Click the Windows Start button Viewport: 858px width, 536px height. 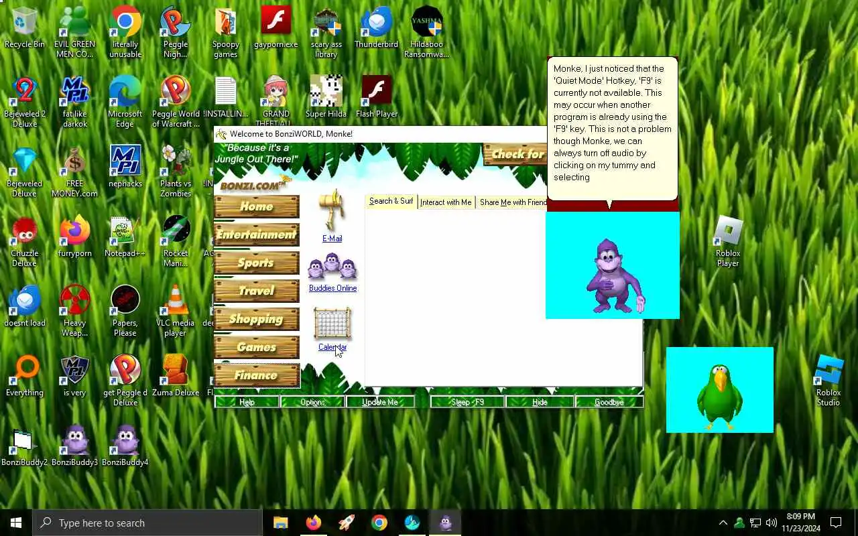16,523
